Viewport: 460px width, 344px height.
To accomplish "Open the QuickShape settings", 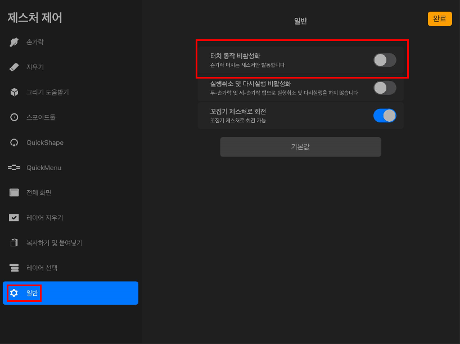I will [x=70, y=143].
